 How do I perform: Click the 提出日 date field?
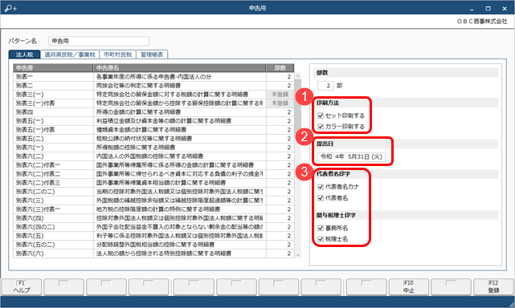[x=351, y=156]
